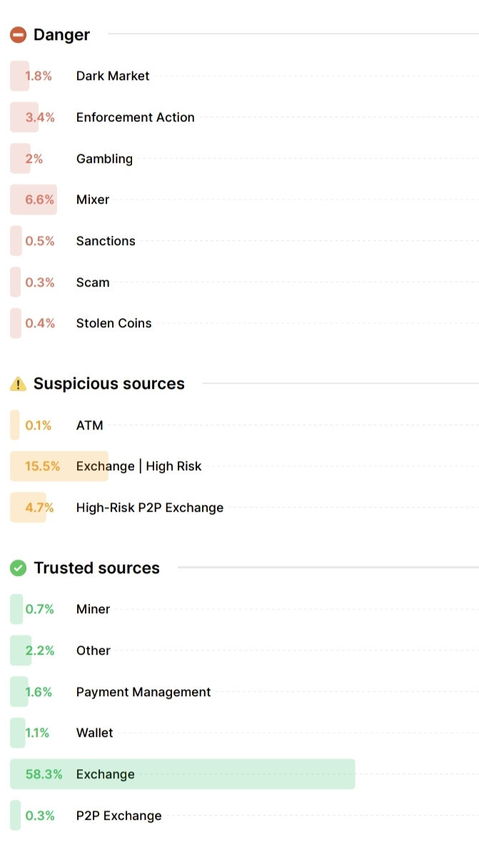Click the 58.3% Exchange green bar
Image resolution: width=479 pixels, height=842 pixels.
click(182, 774)
